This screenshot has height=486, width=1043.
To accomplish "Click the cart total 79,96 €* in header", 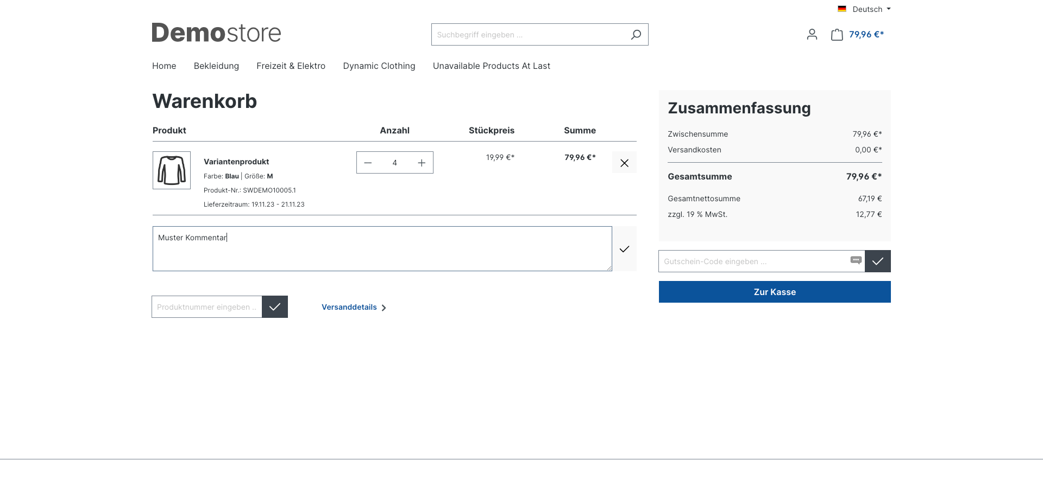I will [x=866, y=34].
